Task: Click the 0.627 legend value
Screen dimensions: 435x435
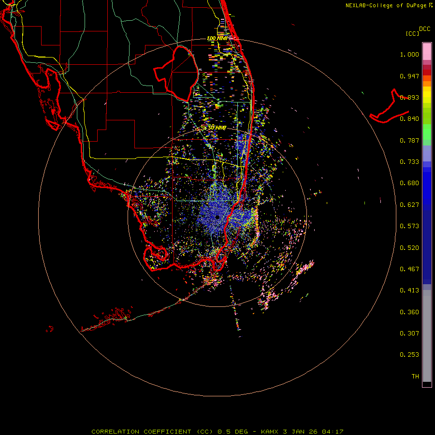Action: [x=409, y=205]
